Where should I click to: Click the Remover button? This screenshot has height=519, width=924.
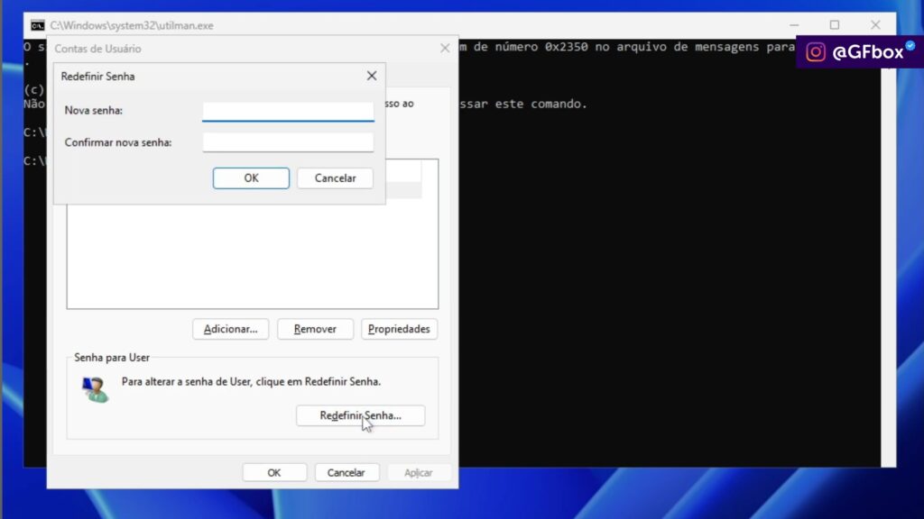pyautogui.click(x=315, y=329)
